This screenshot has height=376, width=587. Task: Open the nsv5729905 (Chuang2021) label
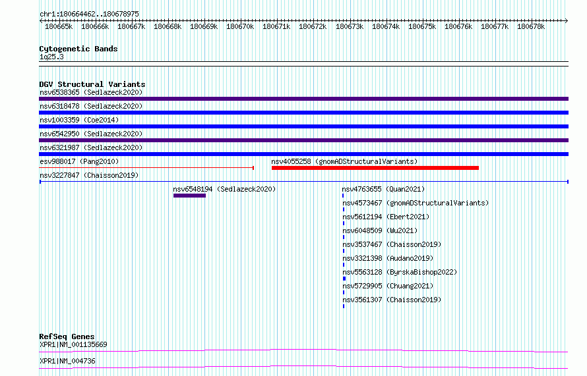(387, 286)
